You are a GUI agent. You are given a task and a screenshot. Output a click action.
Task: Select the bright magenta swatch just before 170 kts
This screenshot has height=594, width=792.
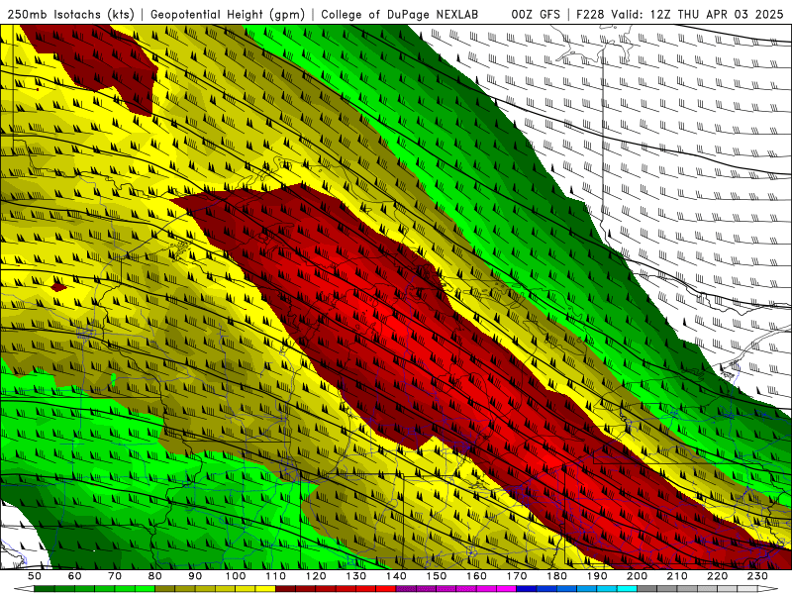(506, 589)
